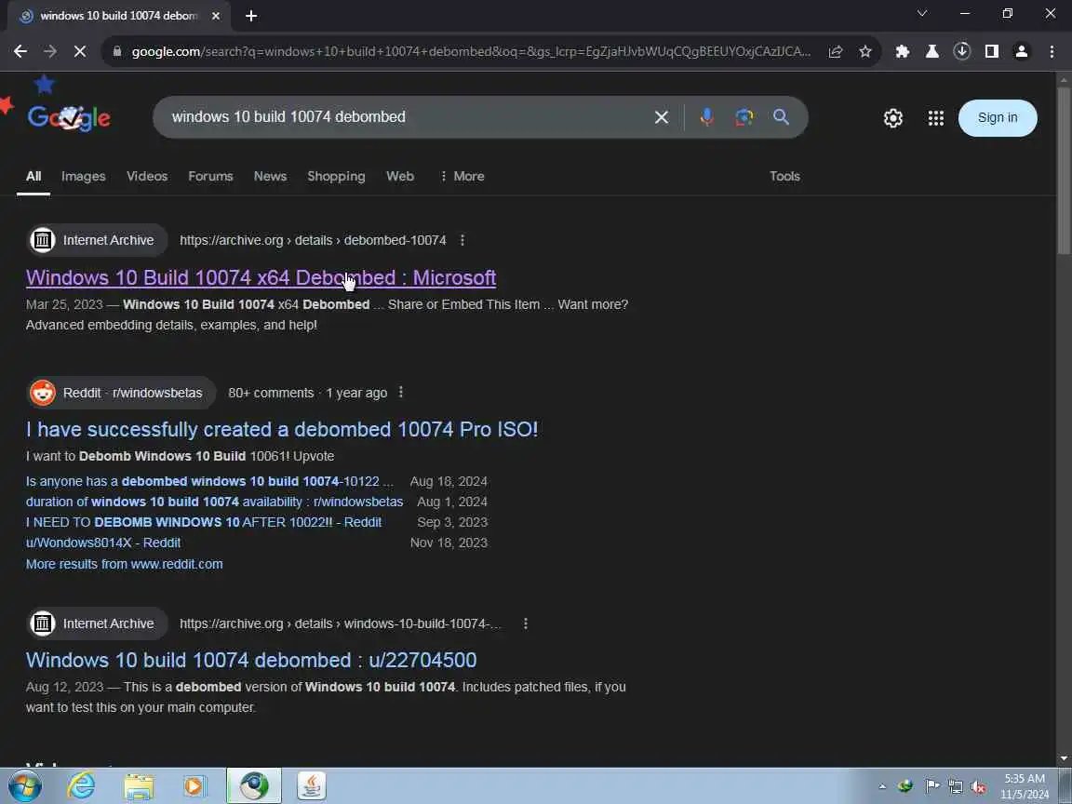1072x804 pixels.
Task: Select the All results tab
Action: coord(33,177)
